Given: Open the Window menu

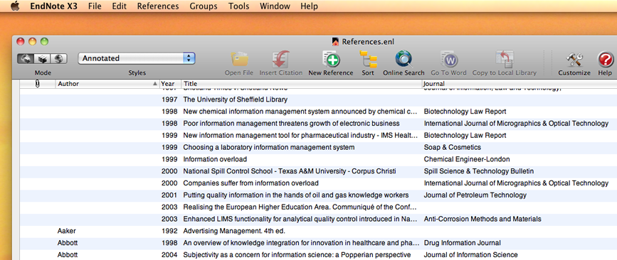Looking at the screenshot, I should pyautogui.click(x=275, y=6).
